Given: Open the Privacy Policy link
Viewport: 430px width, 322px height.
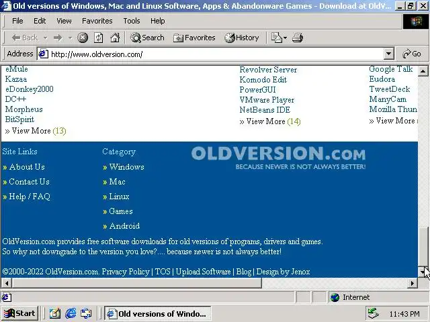Looking at the screenshot, I should [x=126, y=272].
